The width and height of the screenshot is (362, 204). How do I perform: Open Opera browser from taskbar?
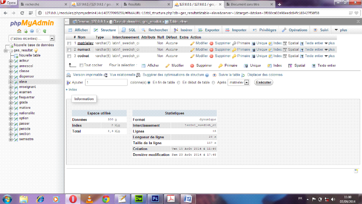pyautogui.click(x=73, y=199)
